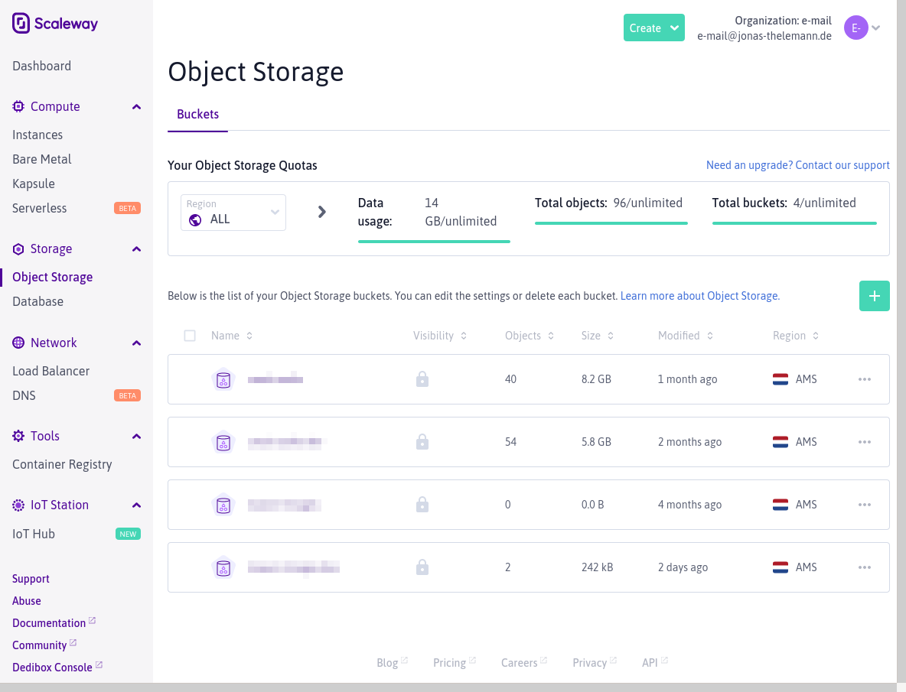Screen dimensions: 906x692
Task: Collapse the Network sidebar section
Action: [x=136, y=343]
